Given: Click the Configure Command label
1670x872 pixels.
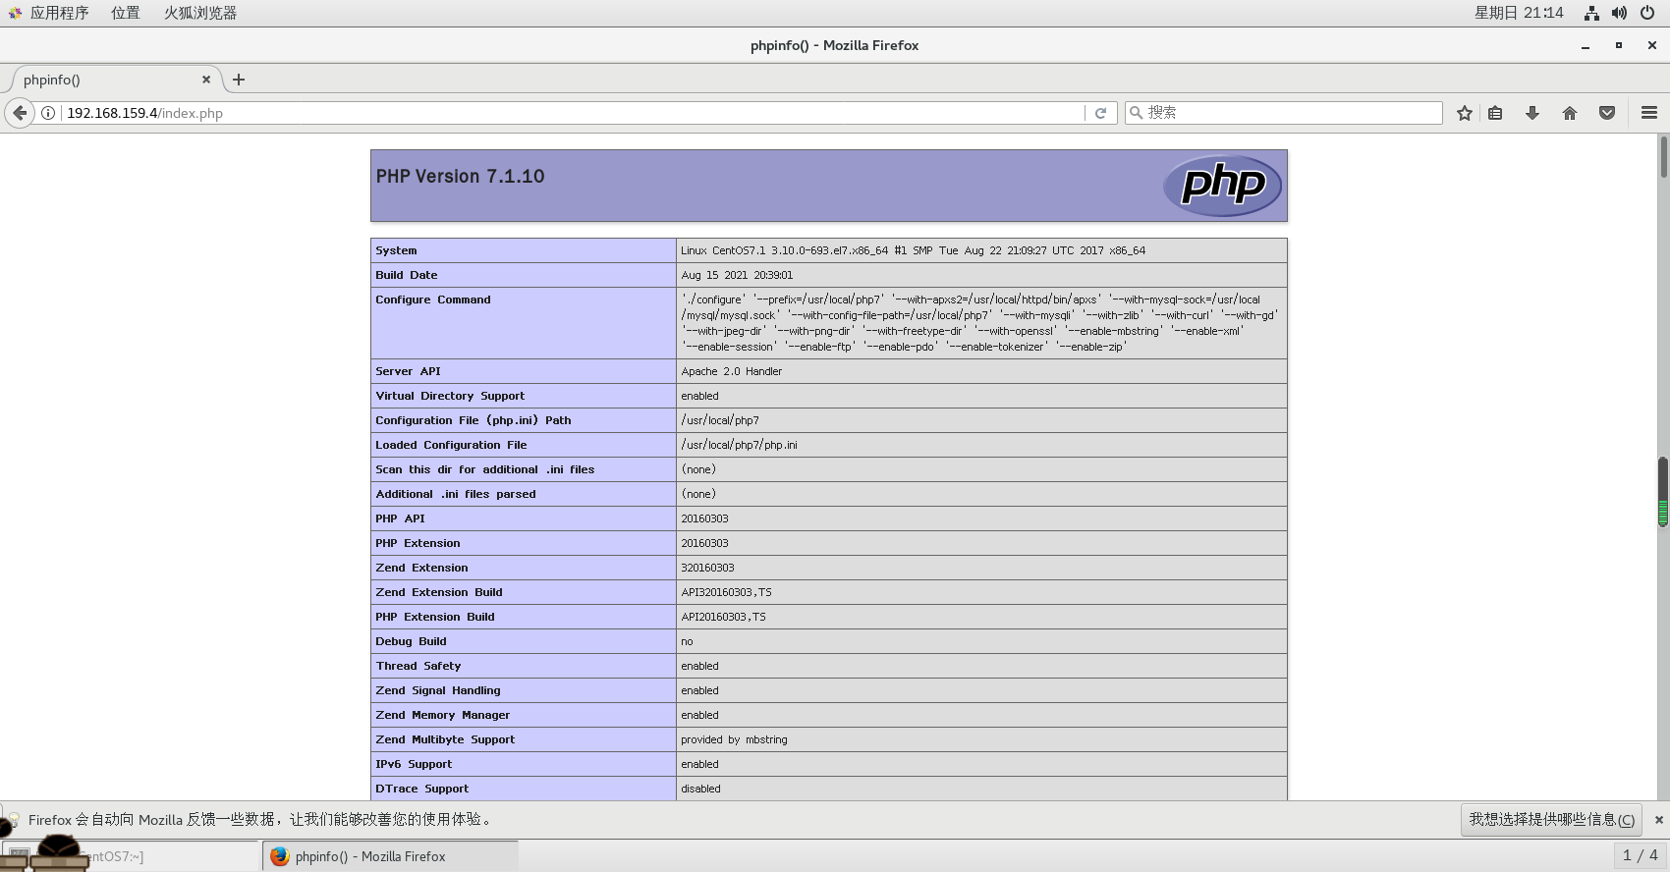Looking at the screenshot, I should [433, 300].
